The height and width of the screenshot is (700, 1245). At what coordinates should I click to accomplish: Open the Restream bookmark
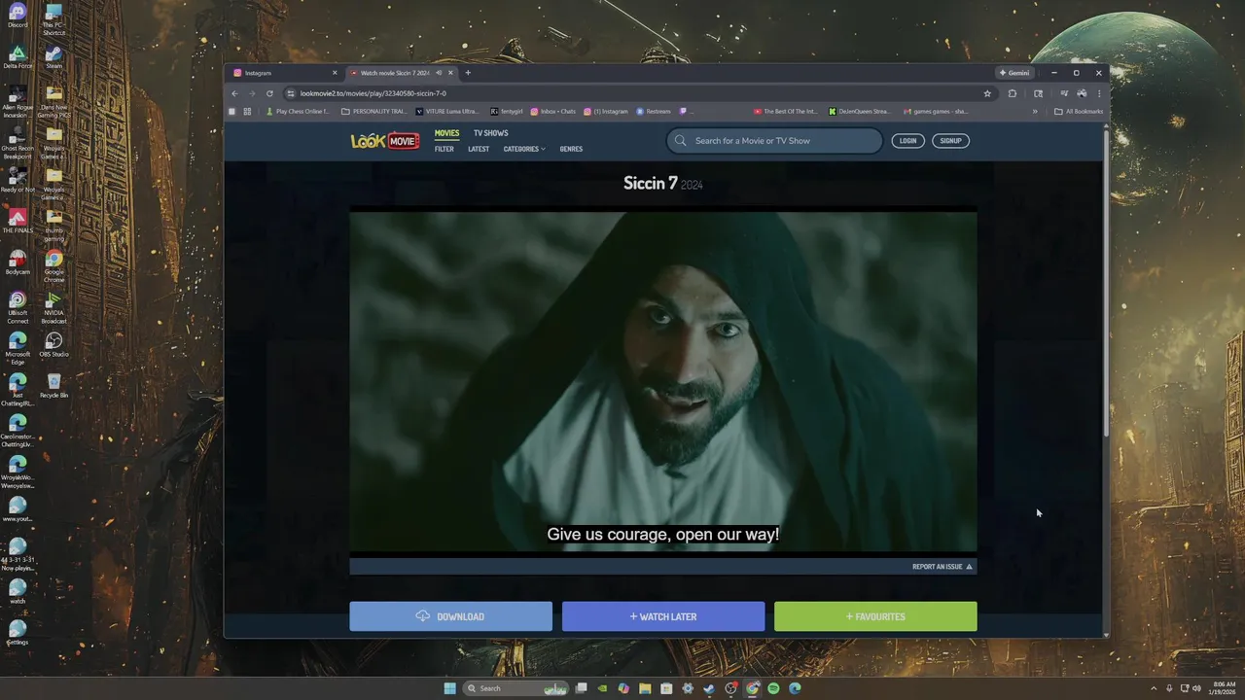click(x=654, y=112)
